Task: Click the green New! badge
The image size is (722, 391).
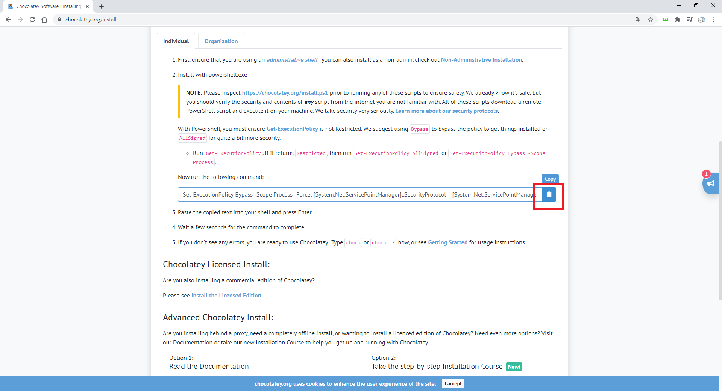Action: [514, 367]
